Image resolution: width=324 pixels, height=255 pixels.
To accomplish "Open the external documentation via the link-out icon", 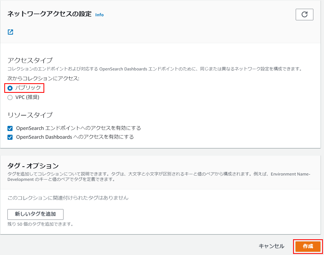I will click(x=10, y=32).
